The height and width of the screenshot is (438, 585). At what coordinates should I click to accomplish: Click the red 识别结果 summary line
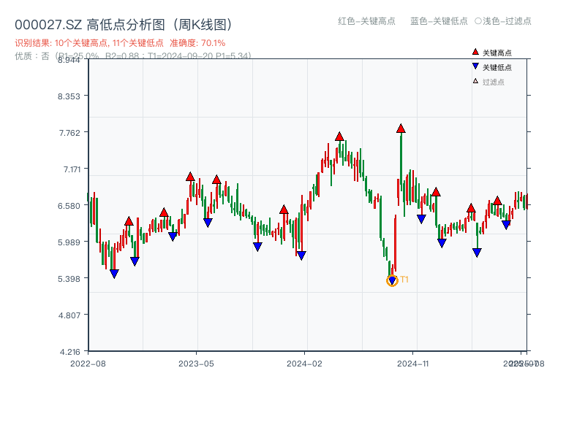(x=120, y=43)
